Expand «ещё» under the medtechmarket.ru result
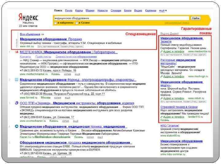The image size is (221, 165). click(x=77, y=74)
